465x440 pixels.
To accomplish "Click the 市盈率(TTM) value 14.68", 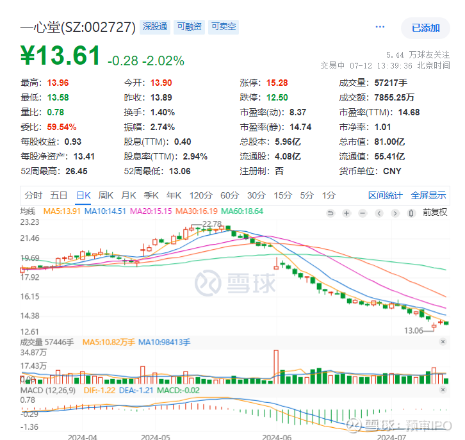I will click(x=409, y=112).
